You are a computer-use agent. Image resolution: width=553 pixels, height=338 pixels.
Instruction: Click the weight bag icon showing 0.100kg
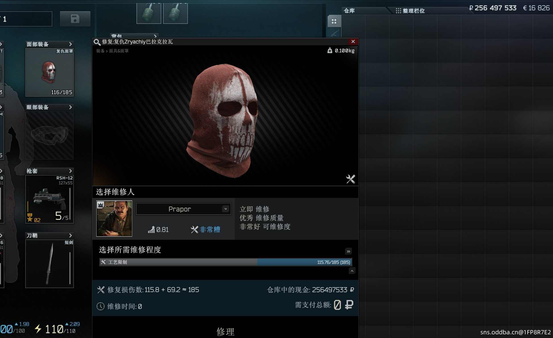(x=330, y=50)
